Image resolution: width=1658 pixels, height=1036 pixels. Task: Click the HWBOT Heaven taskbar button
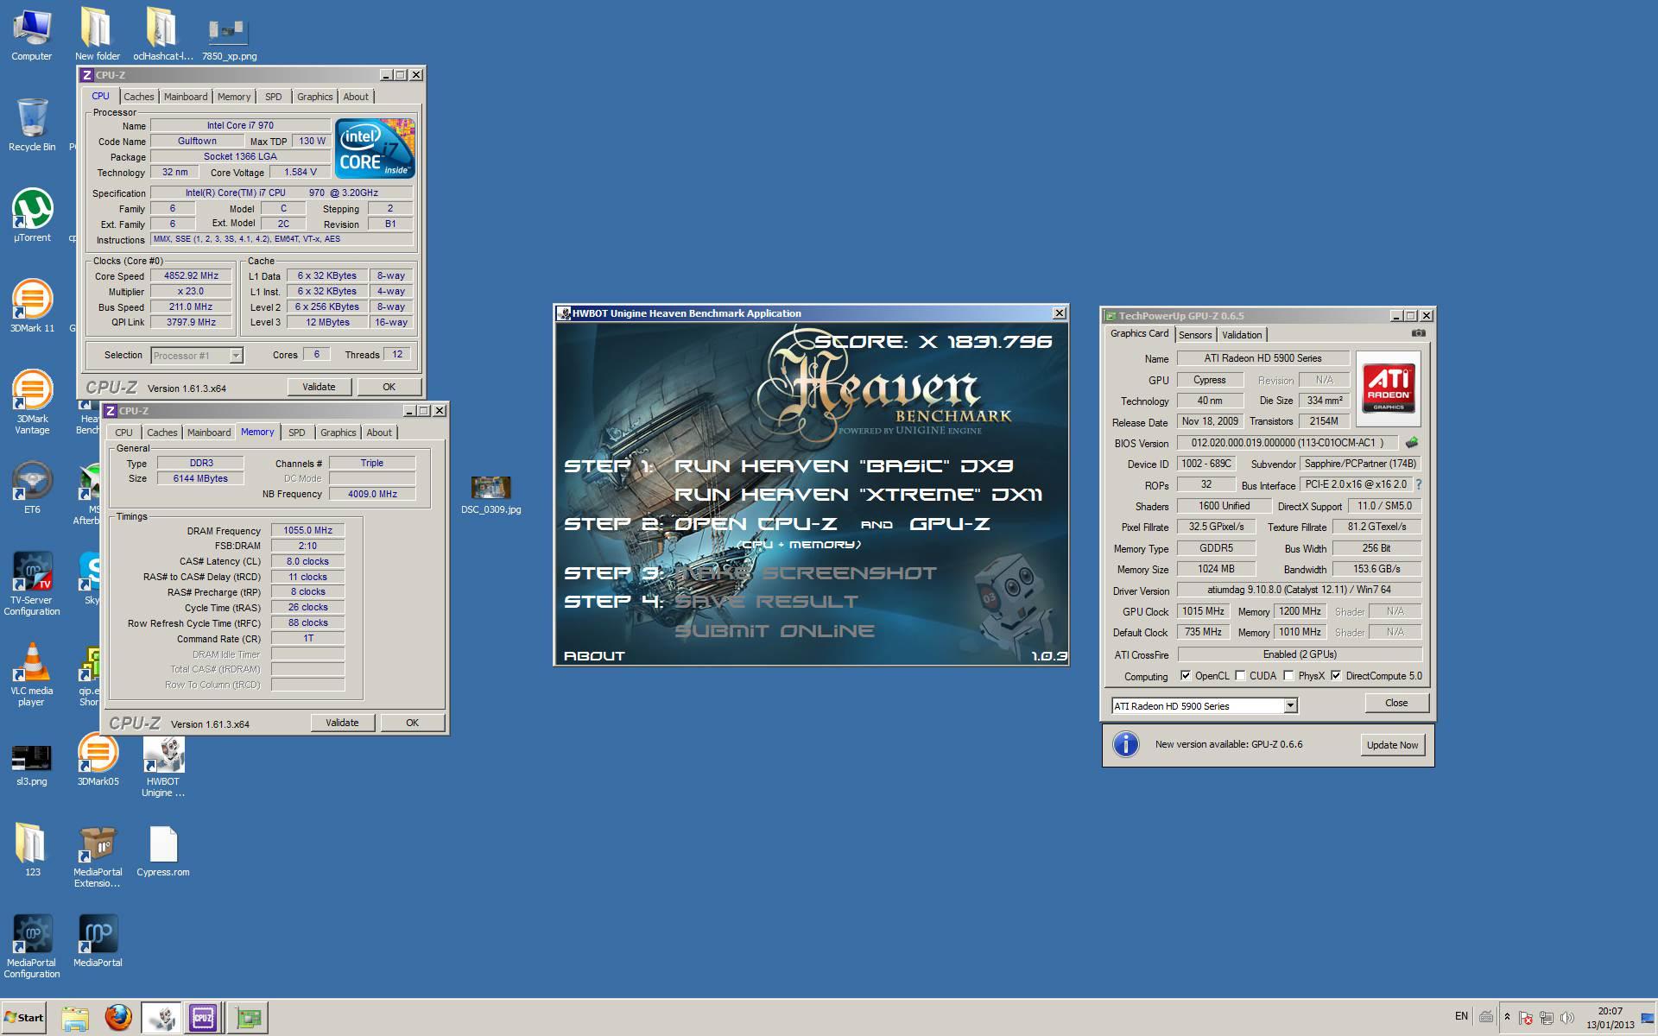click(161, 1017)
